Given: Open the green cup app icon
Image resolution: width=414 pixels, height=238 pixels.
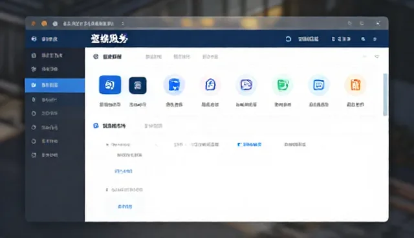Looking at the screenshot, I should (283, 85).
